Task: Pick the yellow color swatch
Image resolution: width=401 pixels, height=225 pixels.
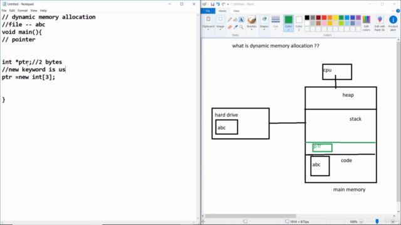Action: click(336, 17)
